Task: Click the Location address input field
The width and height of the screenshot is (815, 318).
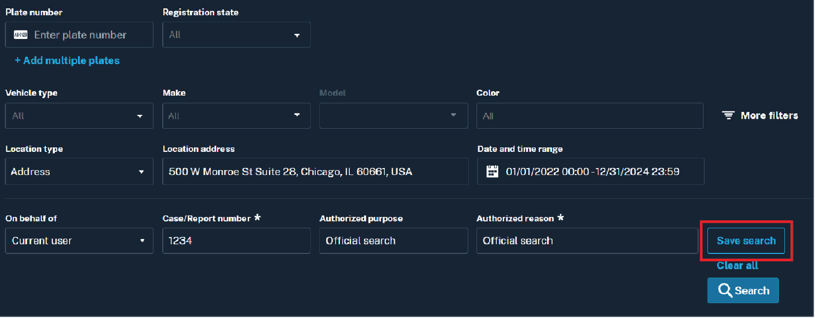Action: coord(315,172)
